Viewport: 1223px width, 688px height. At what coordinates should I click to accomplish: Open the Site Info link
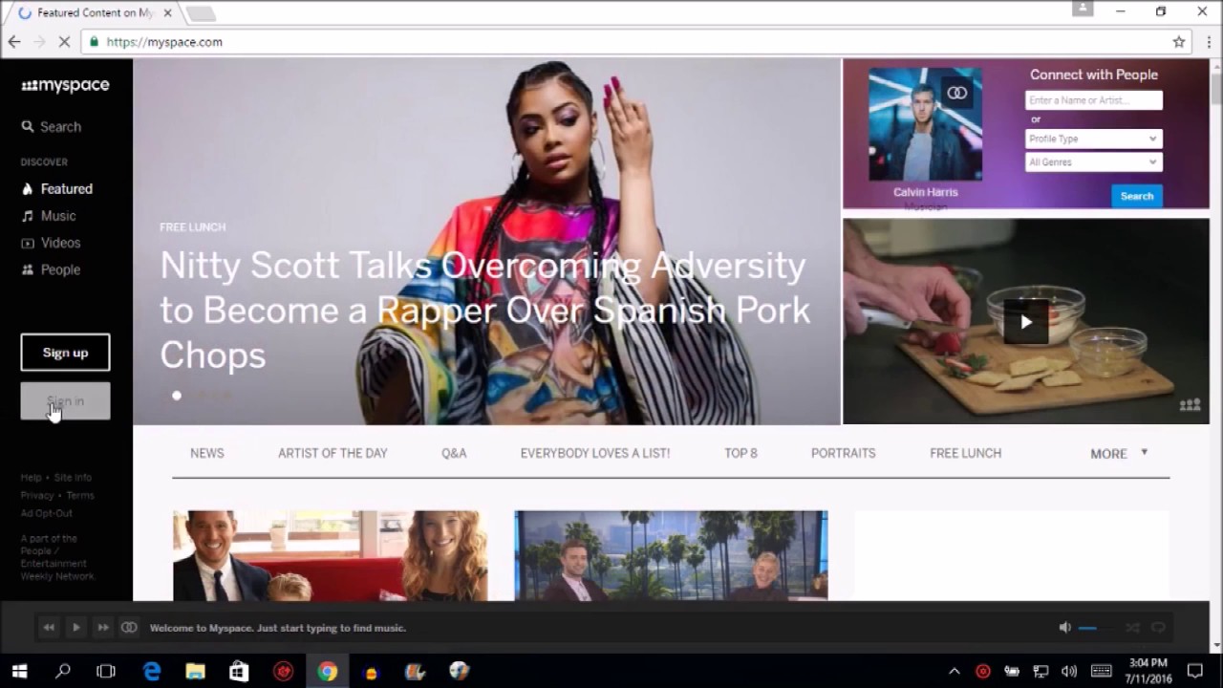73,478
